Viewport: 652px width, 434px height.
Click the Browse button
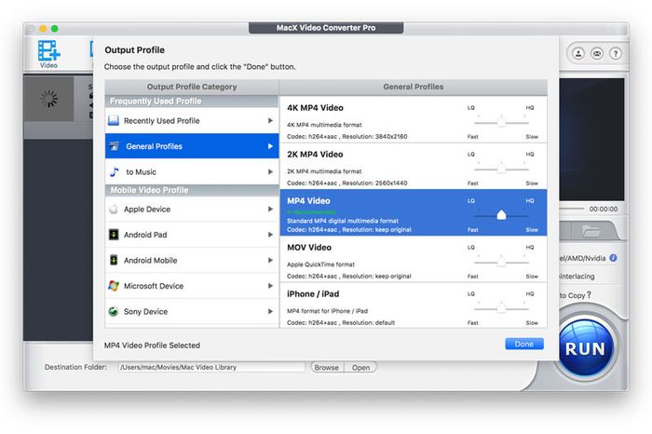(x=327, y=368)
